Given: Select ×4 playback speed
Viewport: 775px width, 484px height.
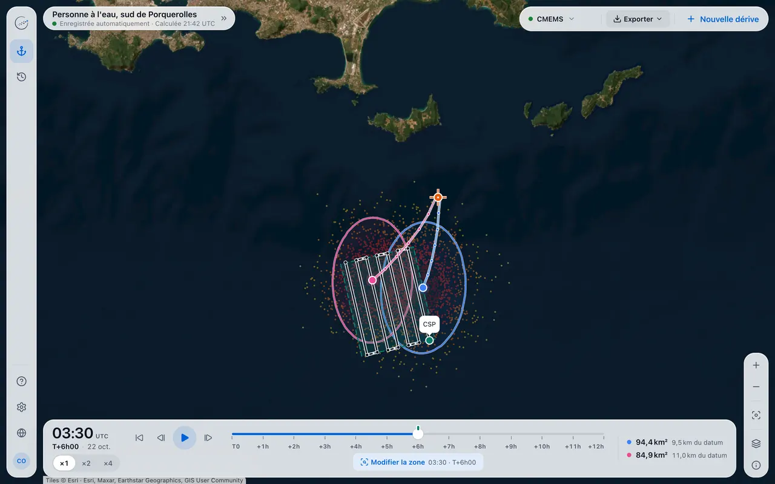Looking at the screenshot, I should coord(108,463).
